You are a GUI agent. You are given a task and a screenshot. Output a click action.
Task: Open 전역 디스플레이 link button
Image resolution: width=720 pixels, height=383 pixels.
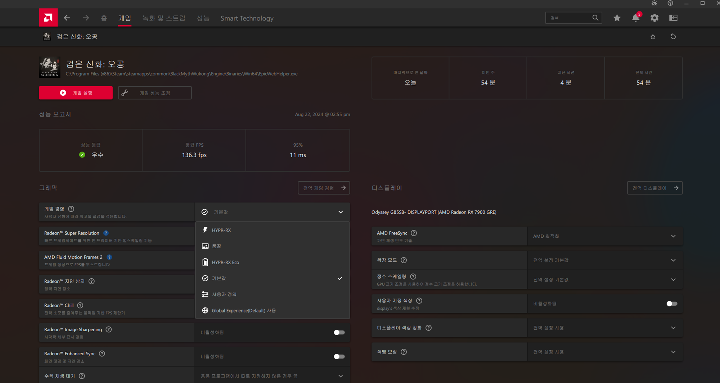[654, 188]
